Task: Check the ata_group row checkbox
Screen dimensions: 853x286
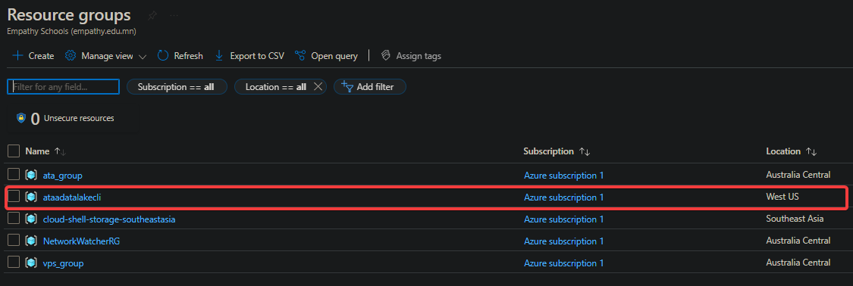Action: (x=14, y=174)
